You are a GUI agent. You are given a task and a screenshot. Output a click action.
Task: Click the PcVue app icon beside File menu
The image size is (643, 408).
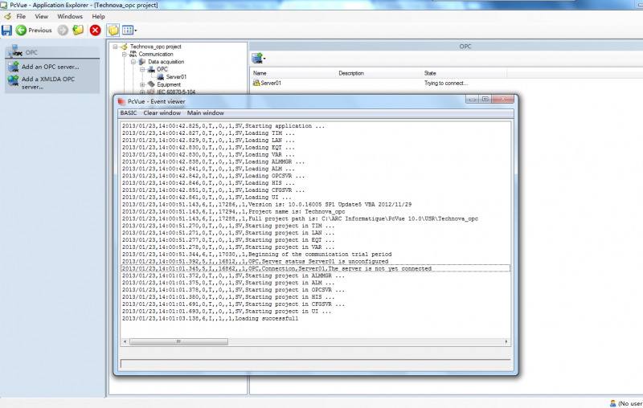click(x=7, y=16)
